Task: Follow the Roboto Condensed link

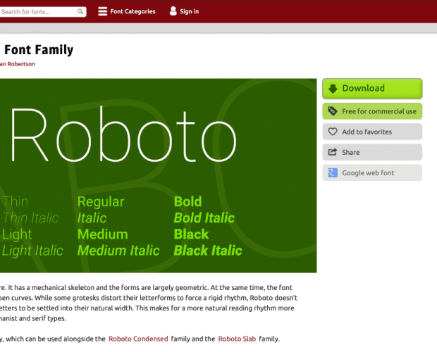Action: (138, 339)
